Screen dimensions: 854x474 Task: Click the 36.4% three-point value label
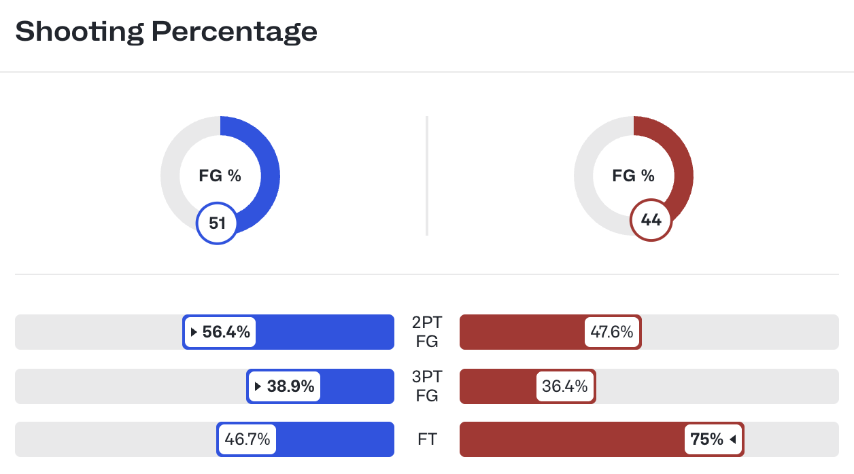[x=564, y=387]
